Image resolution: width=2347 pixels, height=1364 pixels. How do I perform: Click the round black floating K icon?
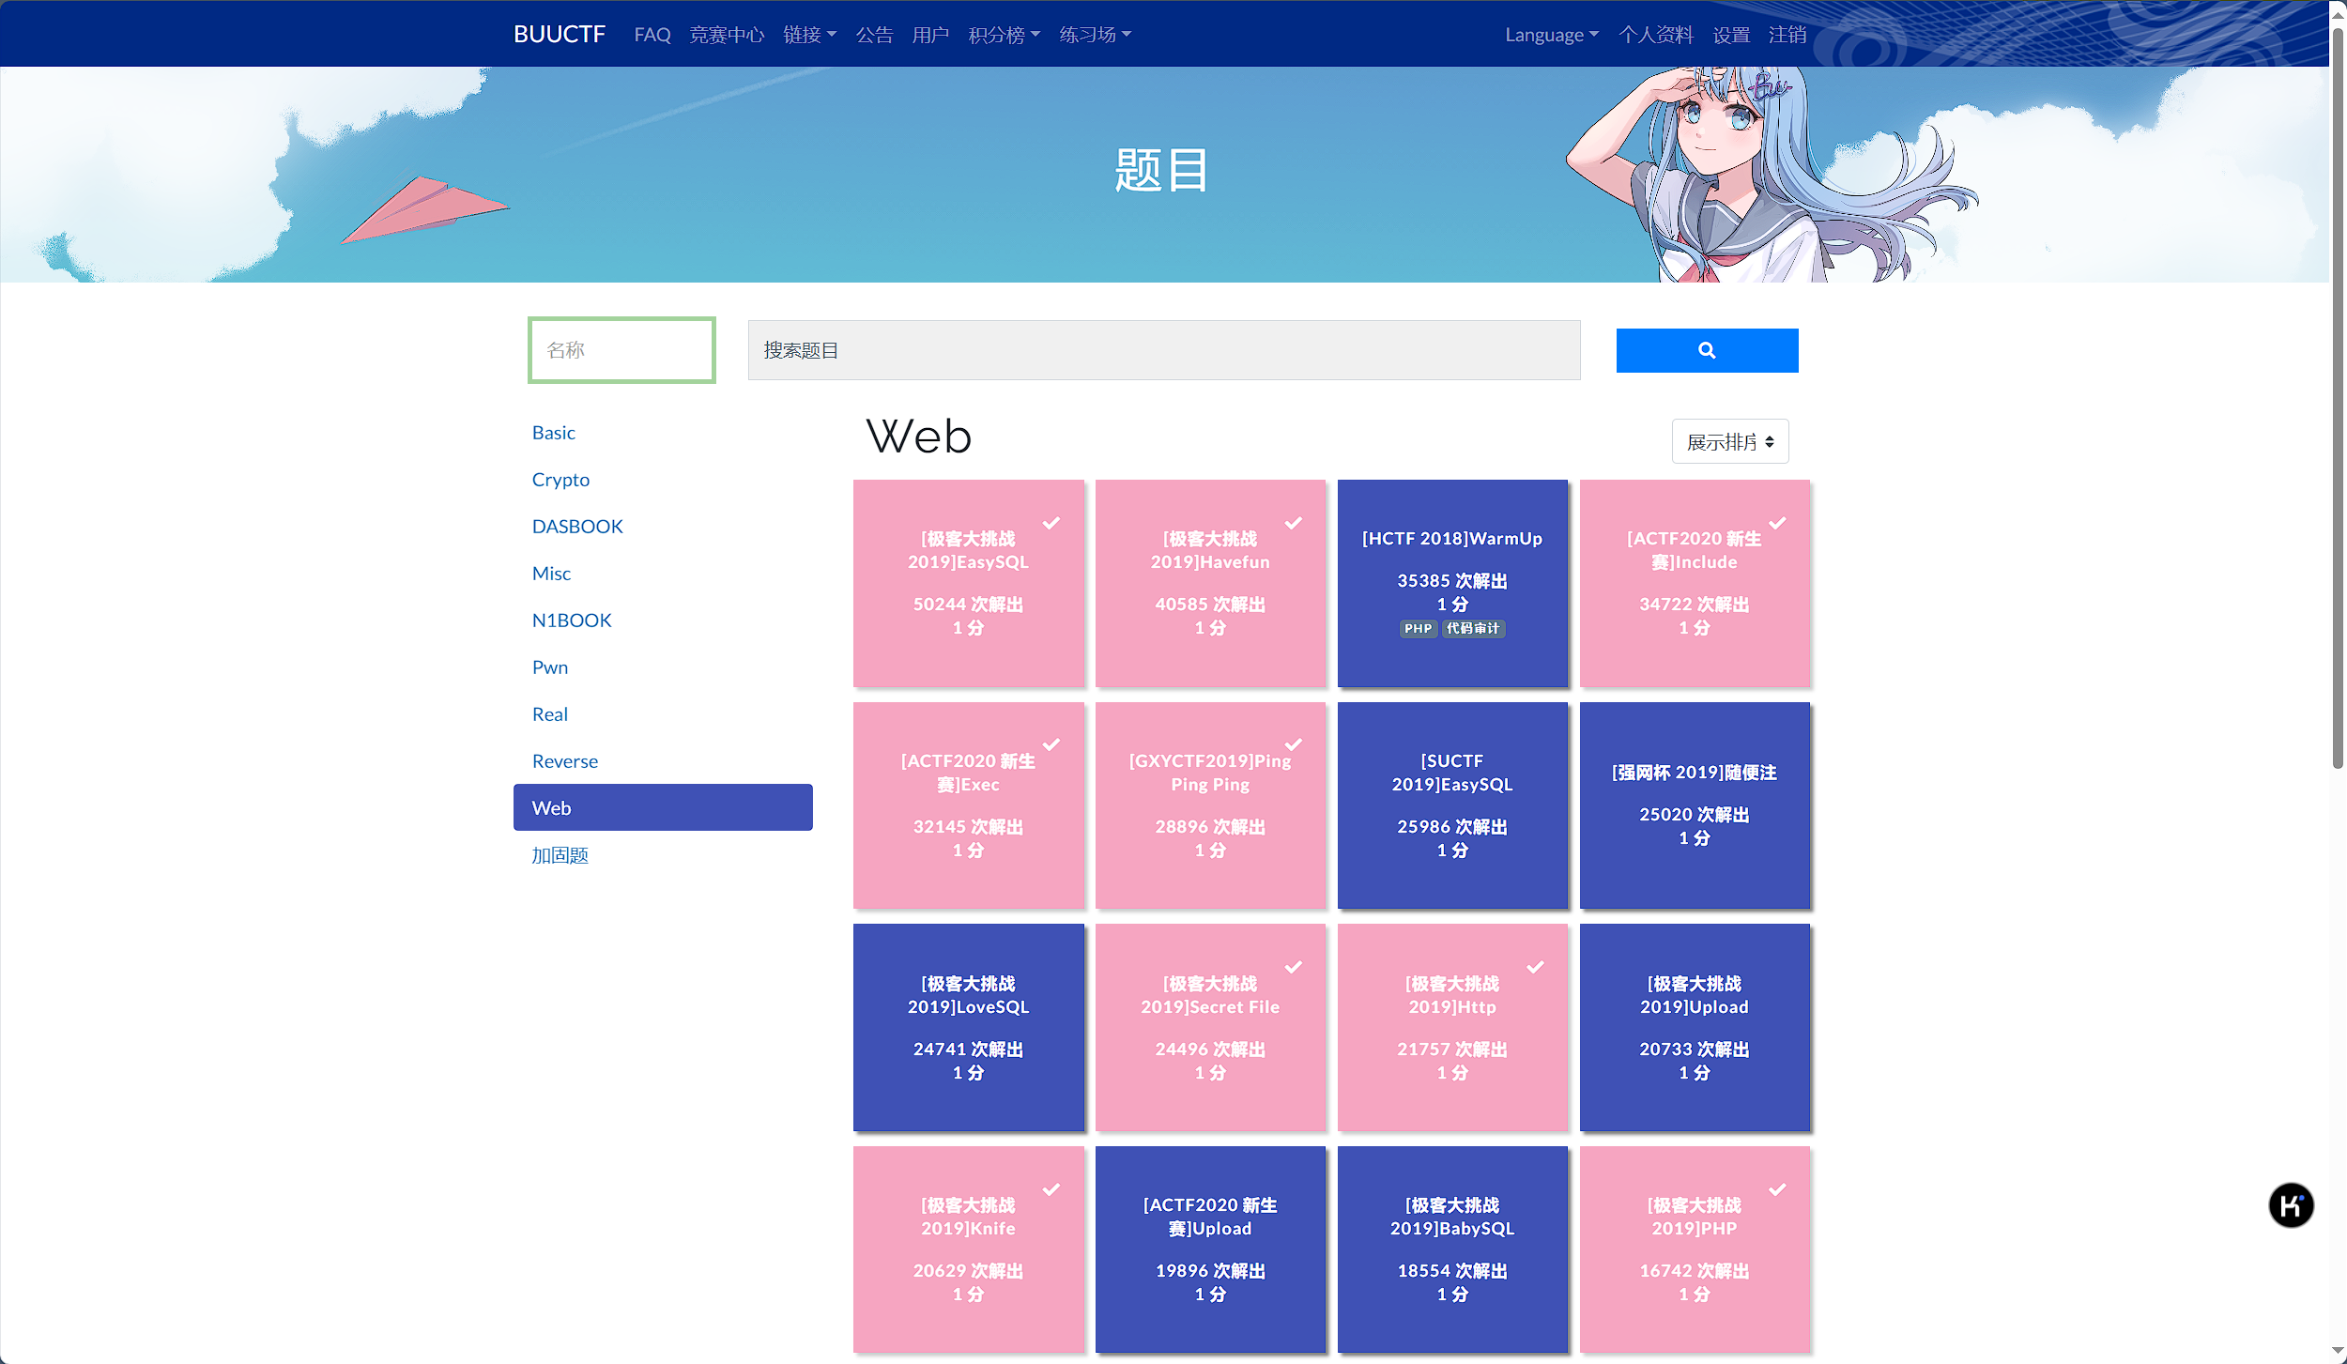2290,1205
